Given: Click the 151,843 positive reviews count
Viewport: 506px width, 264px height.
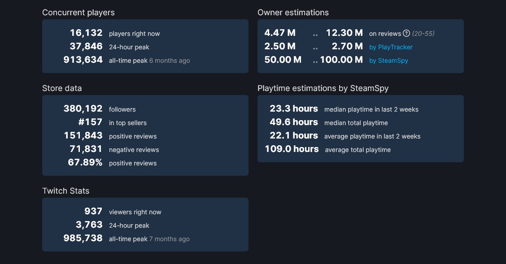Looking at the screenshot, I should click(83, 136).
